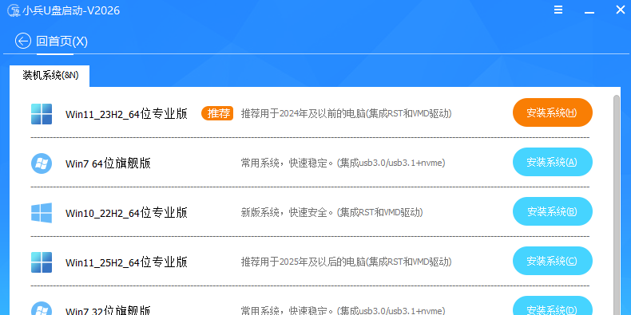The height and width of the screenshot is (315, 631).
Task: Click the orange 推荐 badge
Action: 217,114
